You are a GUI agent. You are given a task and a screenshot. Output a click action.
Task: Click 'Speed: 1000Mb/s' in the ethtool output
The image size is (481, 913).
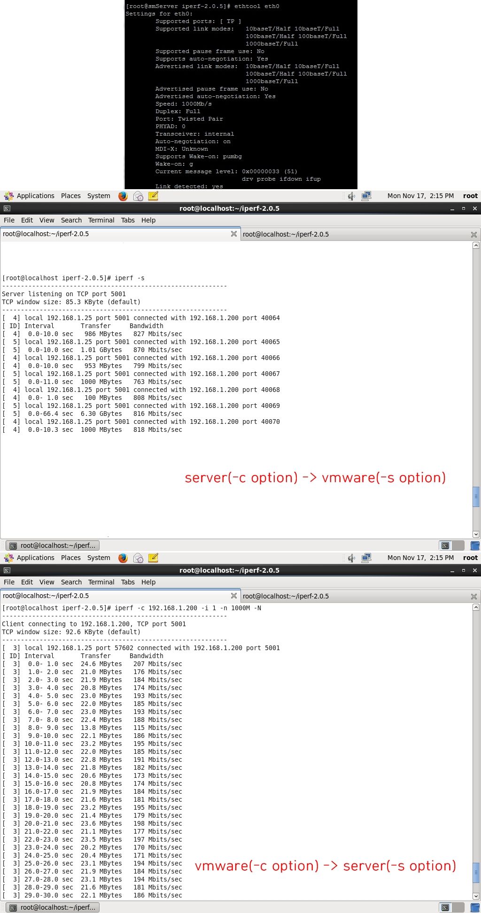pos(184,104)
